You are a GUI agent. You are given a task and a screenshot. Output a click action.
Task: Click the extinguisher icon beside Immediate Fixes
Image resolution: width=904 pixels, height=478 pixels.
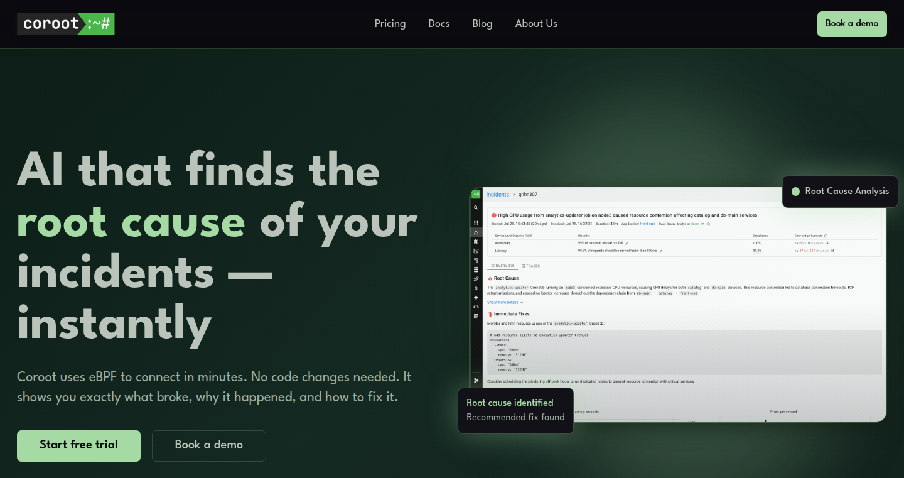[x=490, y=314]
